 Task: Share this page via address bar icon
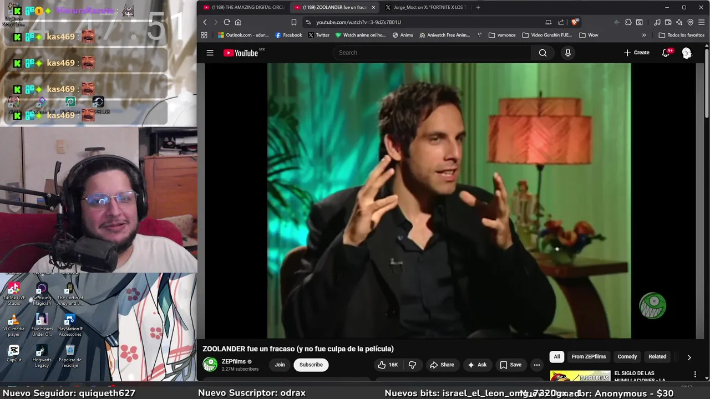click(561, 22)
